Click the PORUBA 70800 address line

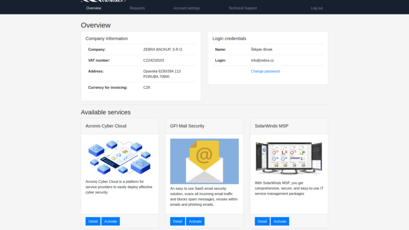[156, 77]
